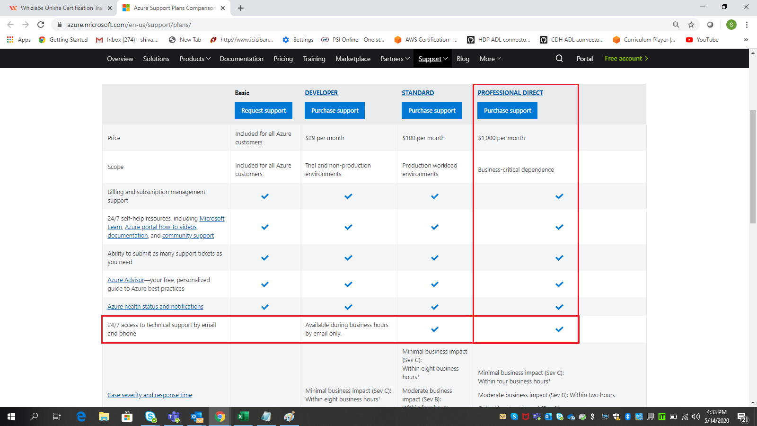Open Windows taskbar search
Image resolution: width=757 pixels, height=426 pixels.
coord(34,417)
